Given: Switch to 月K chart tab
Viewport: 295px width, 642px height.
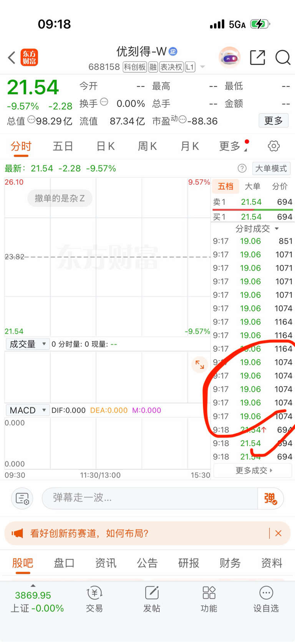Looking at the screenshot, I should coord(189,146).
